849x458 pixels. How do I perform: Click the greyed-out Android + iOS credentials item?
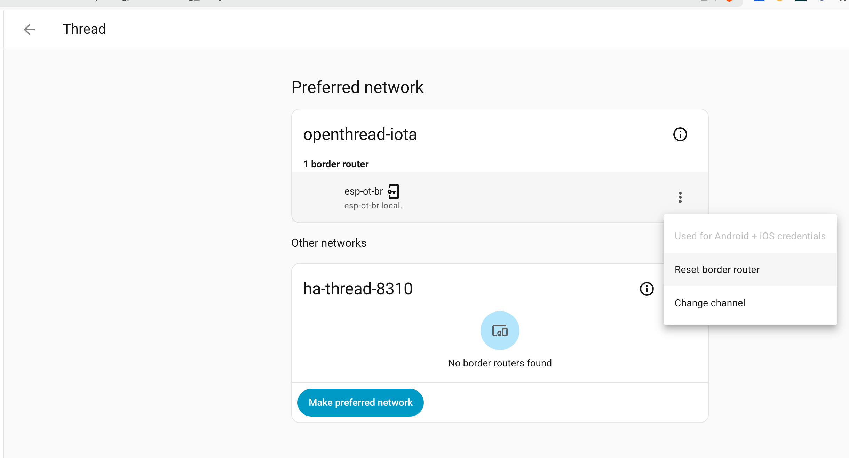750,236
